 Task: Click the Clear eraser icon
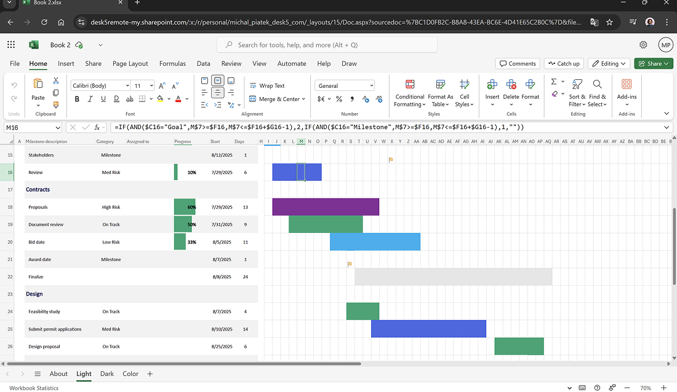click(555, 93)
